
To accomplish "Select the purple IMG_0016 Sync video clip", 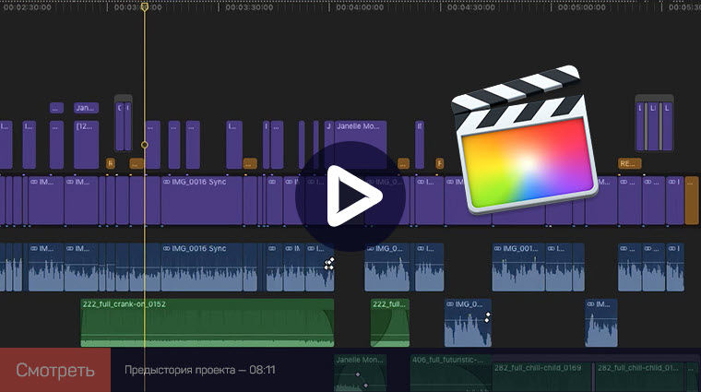I will tap(202, 201).
